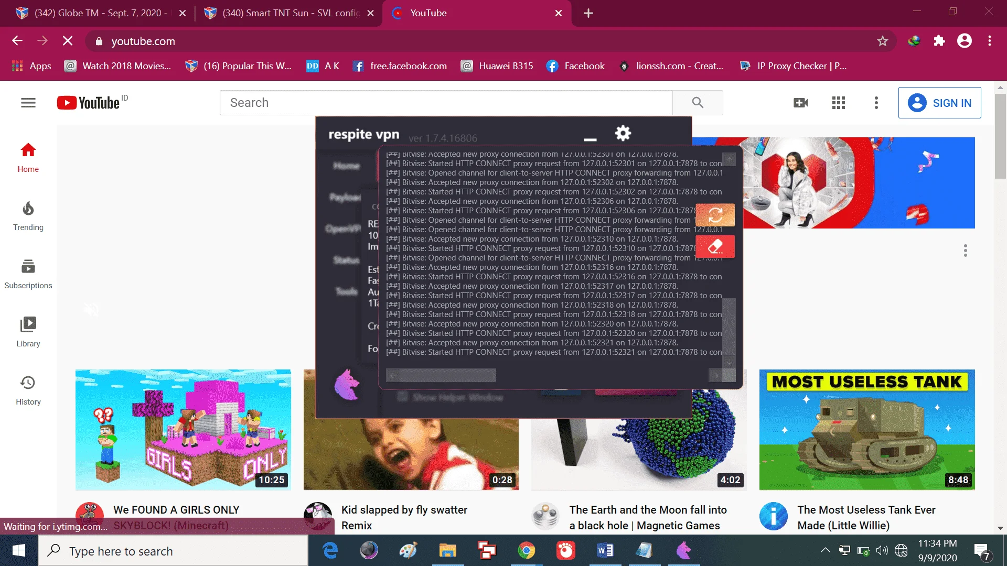The image size is (1007, 566).
Task: Open the Chrome profile avatar
Action: point(965,41)
